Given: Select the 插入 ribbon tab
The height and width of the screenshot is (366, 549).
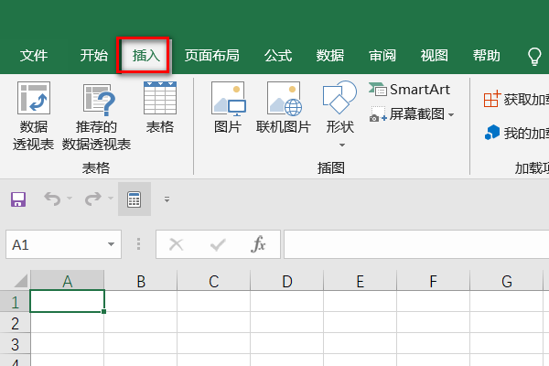Looking at the screenshot, I should [x=145, y=55].
